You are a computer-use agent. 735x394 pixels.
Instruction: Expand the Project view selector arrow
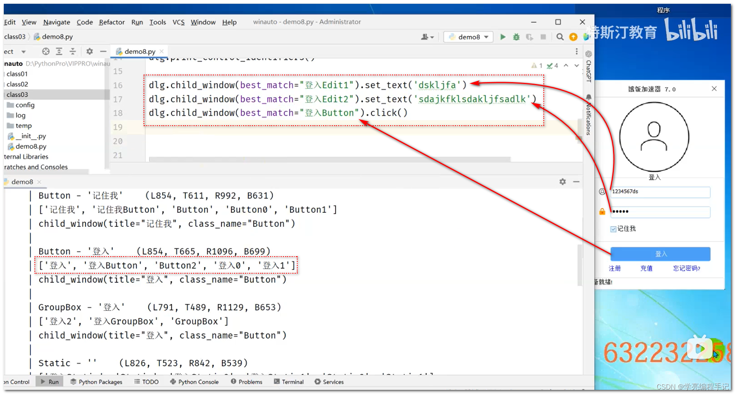(x=23, y=51)
